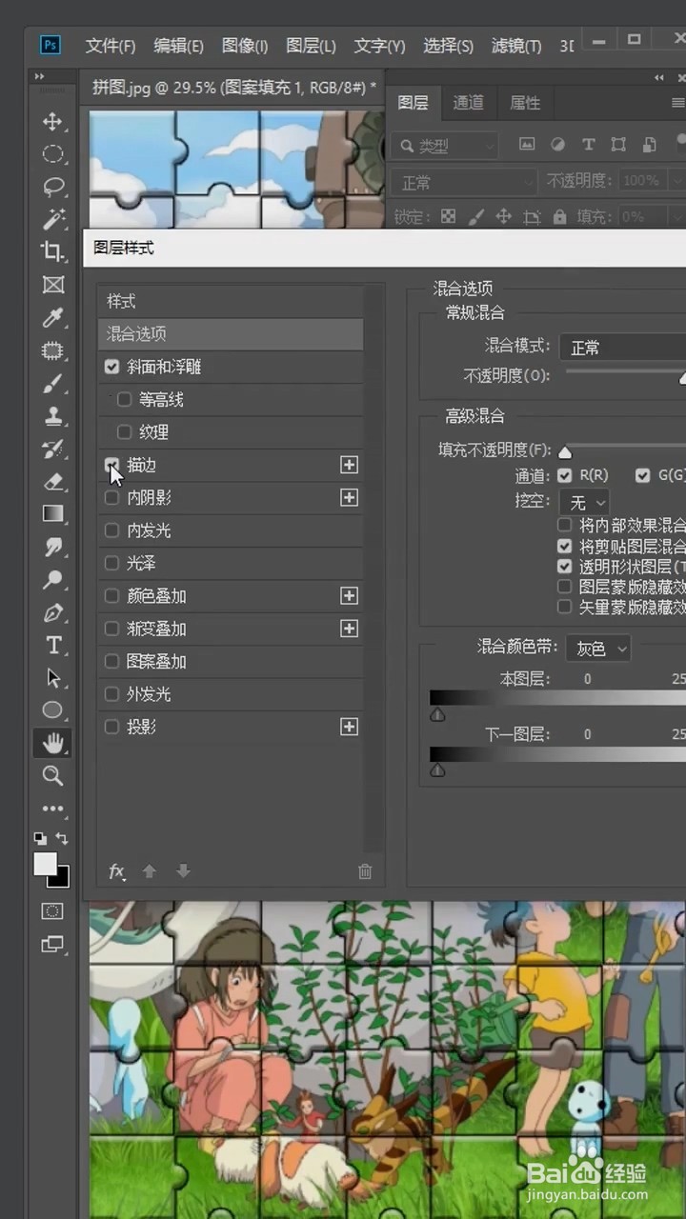The image size is (686, 1219).
Task: Click the Photoshop Ps logo icon
Action: 50,45
